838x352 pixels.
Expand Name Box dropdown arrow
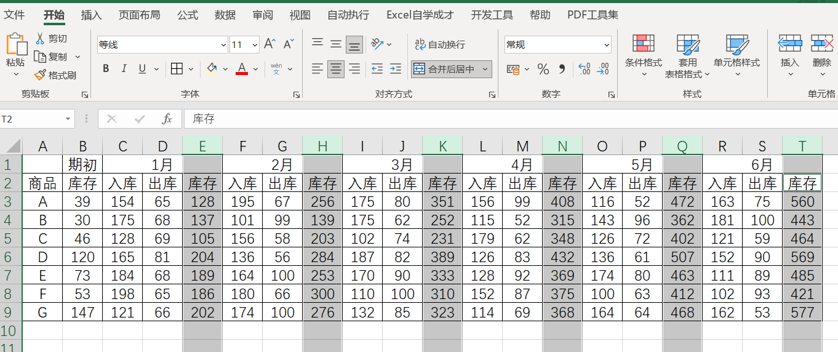pyautogui.click(x=68, y=119)
